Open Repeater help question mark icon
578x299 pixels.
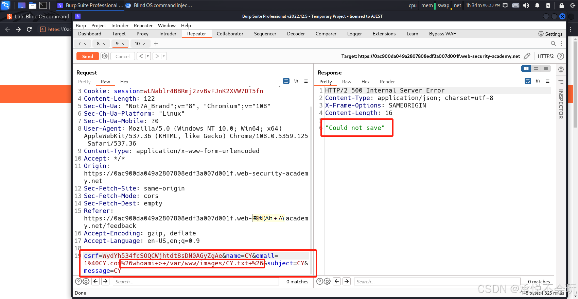(x=561, y=56)
